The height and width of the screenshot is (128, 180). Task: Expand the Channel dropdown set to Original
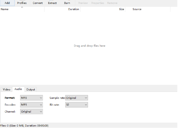point(32,112)
